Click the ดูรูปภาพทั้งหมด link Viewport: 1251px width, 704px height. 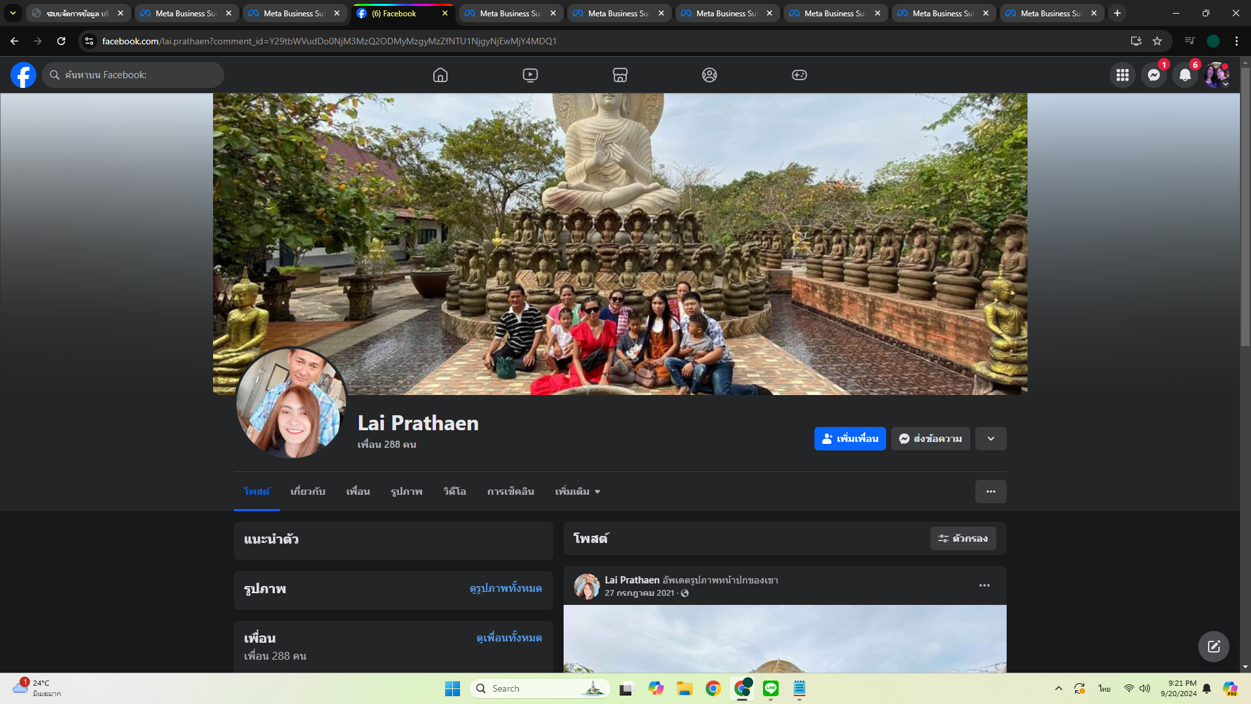[x=506, y=589]
